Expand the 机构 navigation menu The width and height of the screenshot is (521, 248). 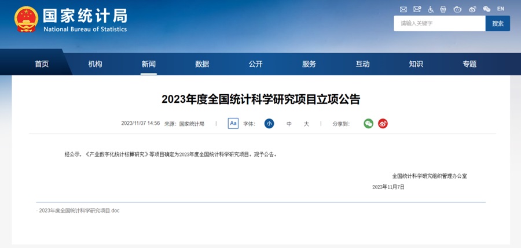click(95, 64)
